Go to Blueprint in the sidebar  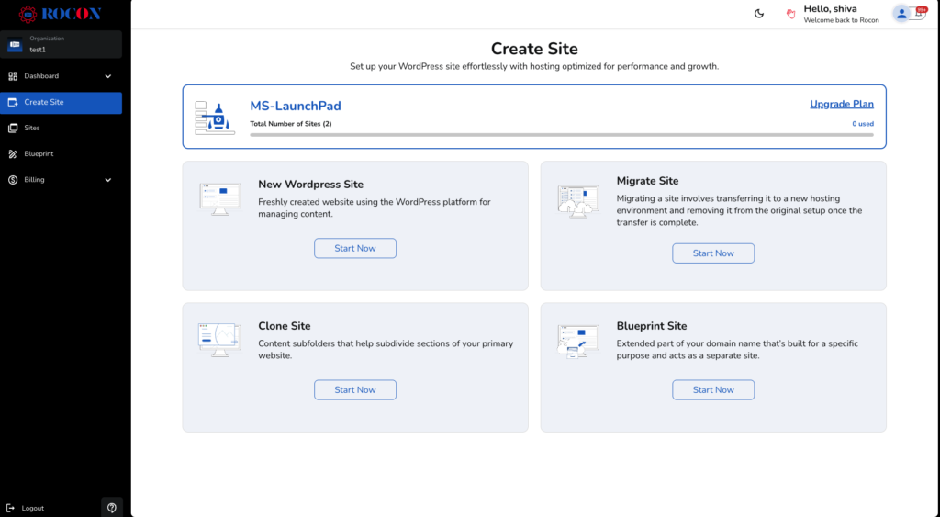tap(39, 153)
